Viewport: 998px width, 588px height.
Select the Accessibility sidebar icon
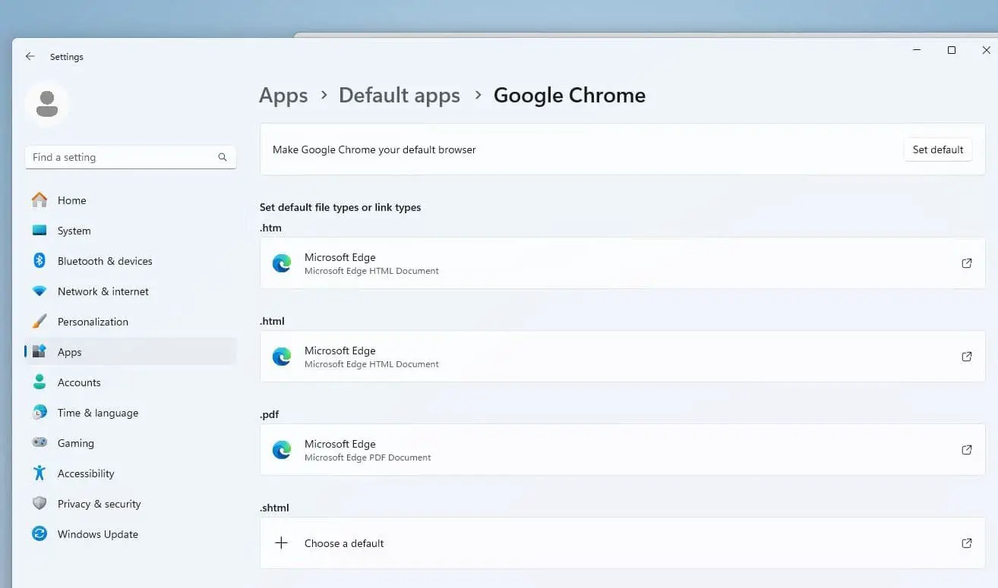point(39,473)
